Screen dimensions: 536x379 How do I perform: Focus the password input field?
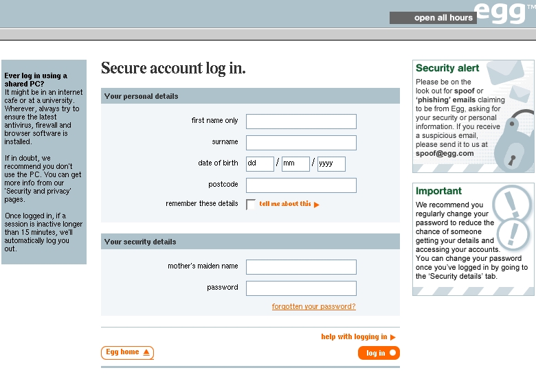click(x=301, y=288)
